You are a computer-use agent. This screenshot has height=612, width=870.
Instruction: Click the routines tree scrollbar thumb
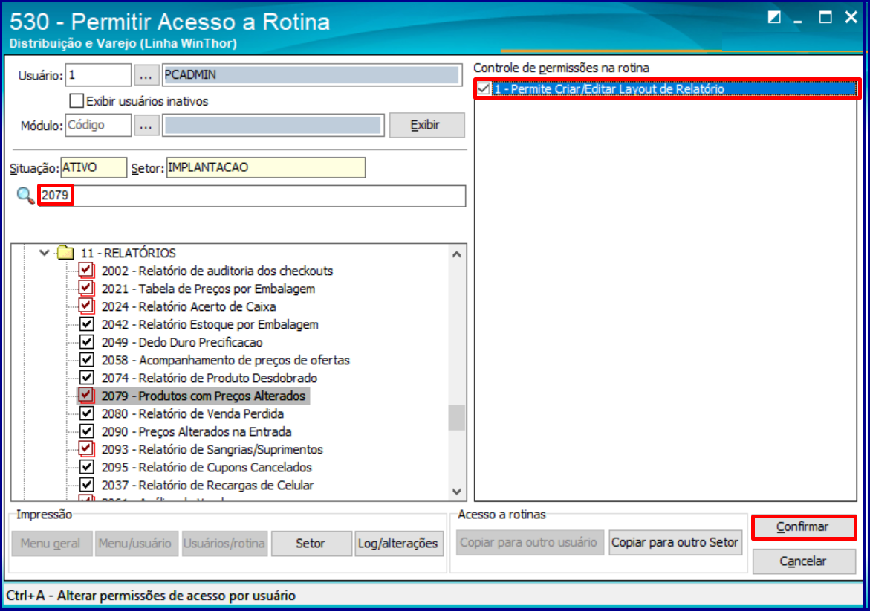tap(457, 418)
